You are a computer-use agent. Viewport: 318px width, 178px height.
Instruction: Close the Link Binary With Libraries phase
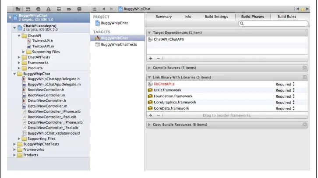click(304, 77)
